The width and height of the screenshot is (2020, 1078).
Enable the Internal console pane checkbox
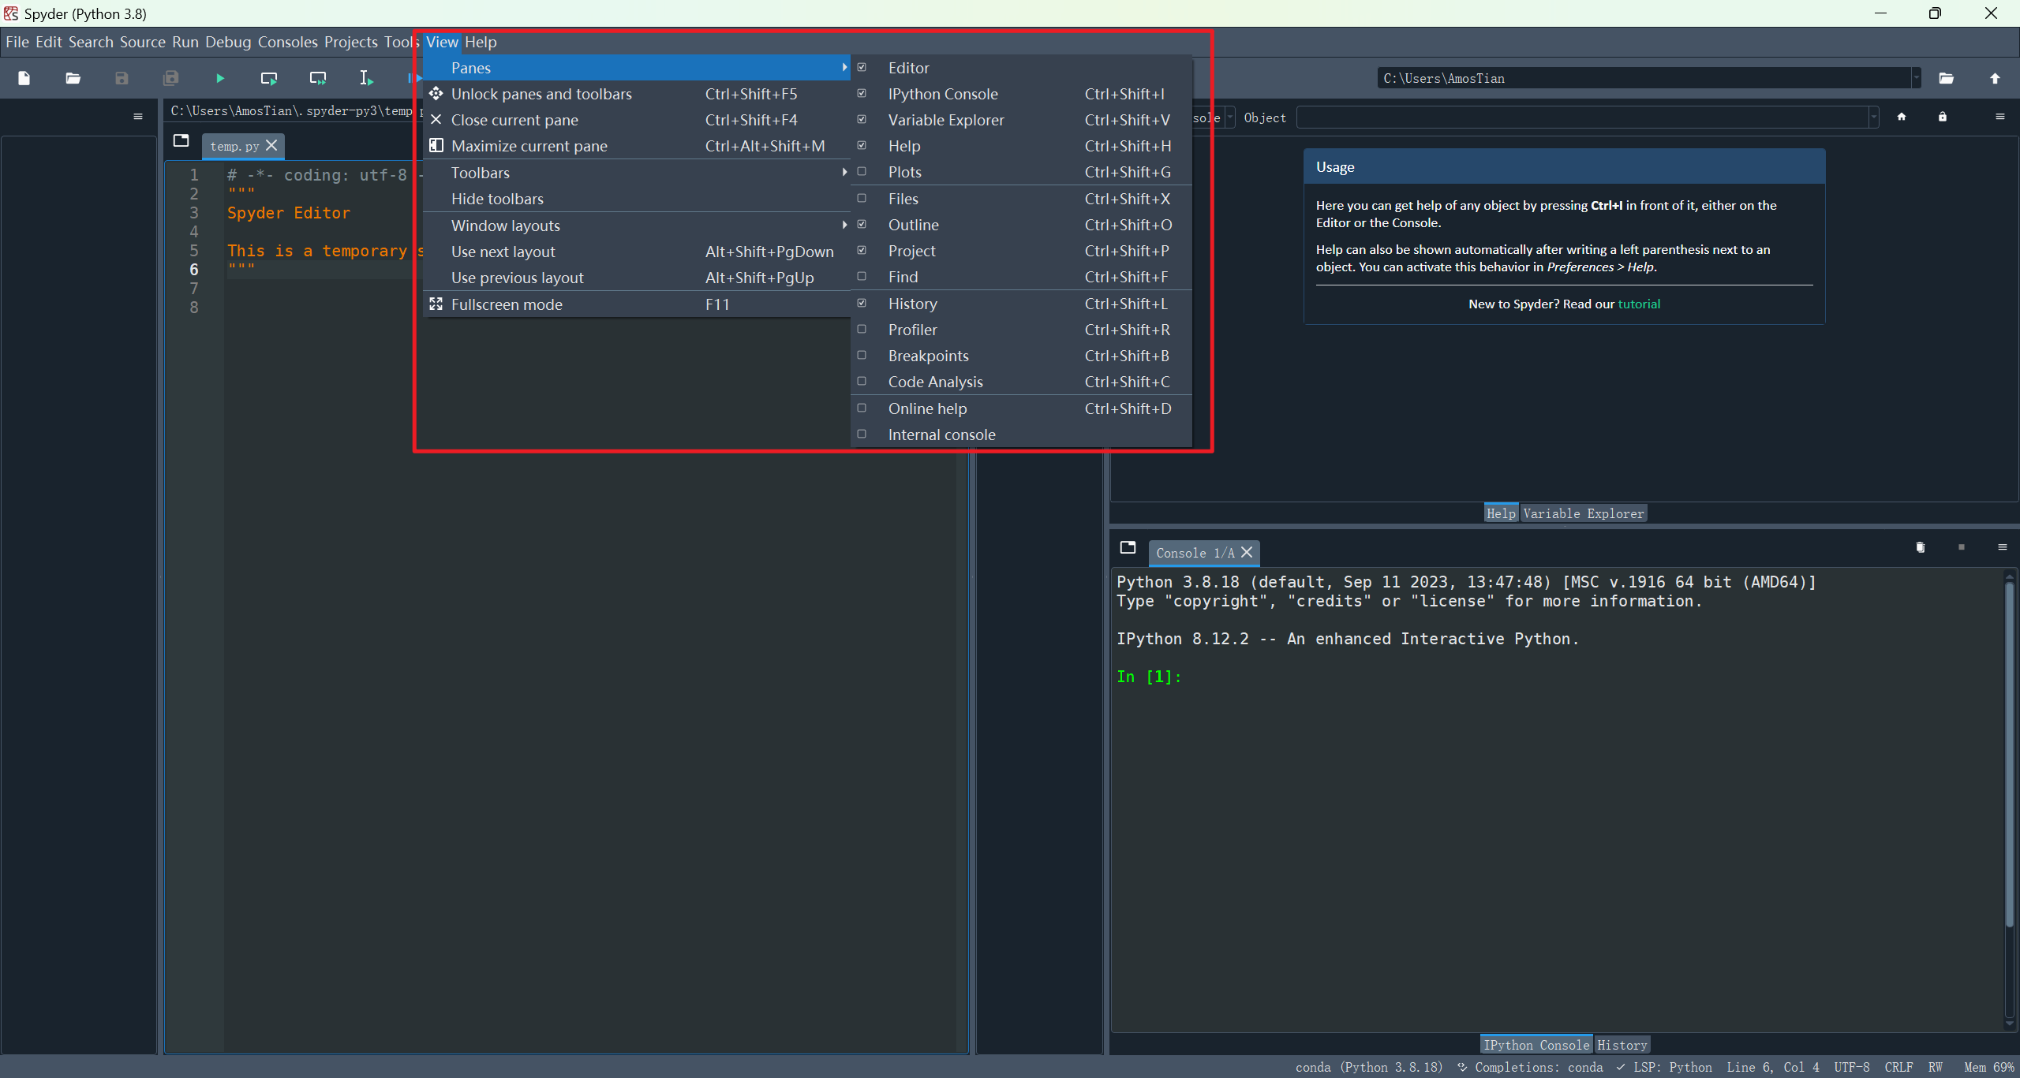(x=862, y=435)
